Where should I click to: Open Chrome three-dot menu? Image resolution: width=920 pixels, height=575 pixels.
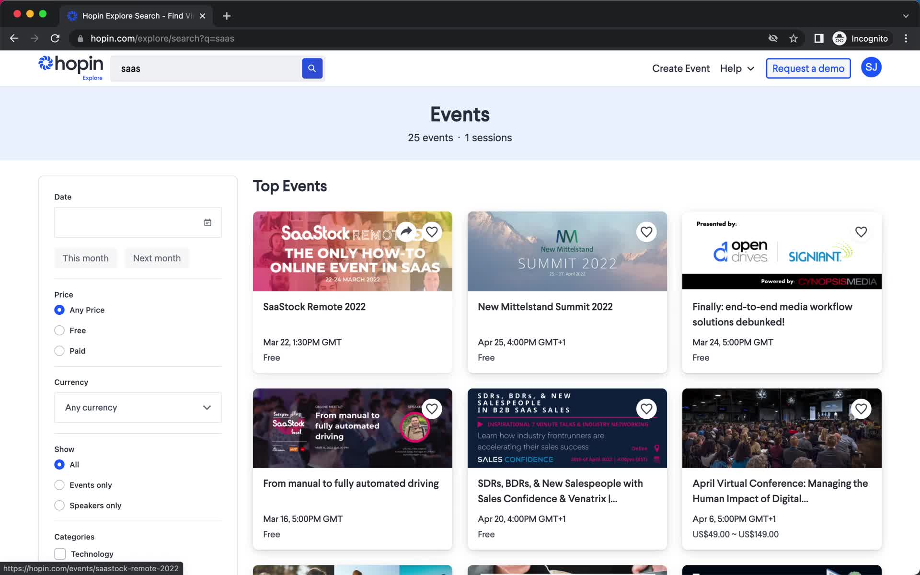pyautogui.click(x=906, y=38)
